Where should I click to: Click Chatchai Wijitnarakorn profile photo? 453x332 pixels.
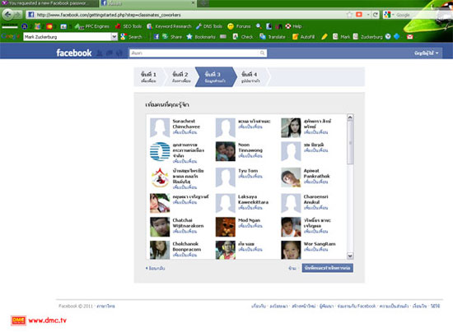coord(160,227)
